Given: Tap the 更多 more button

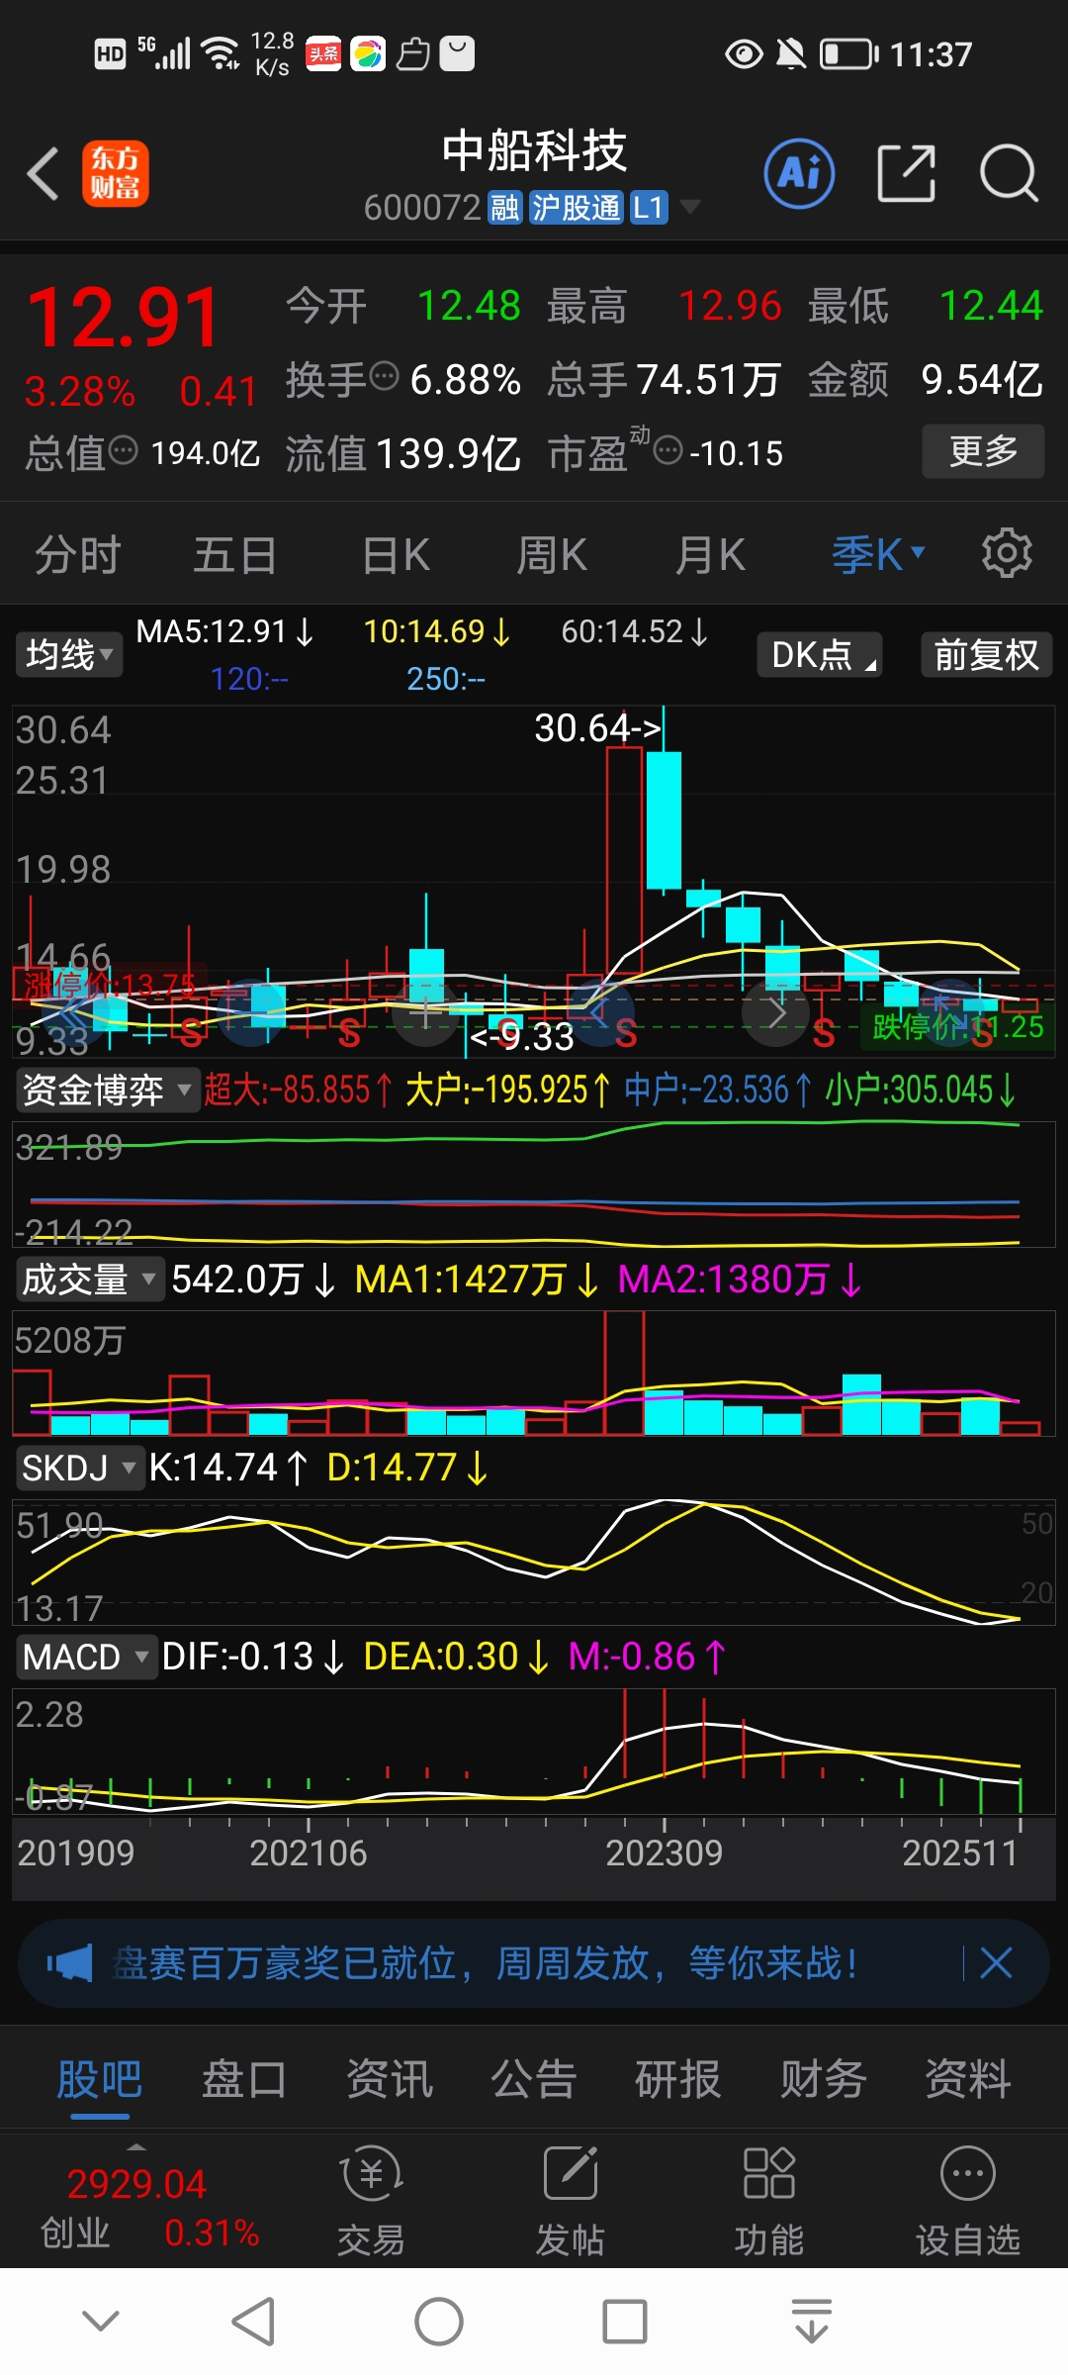Looking at the screenshot, I should [984, 451].
